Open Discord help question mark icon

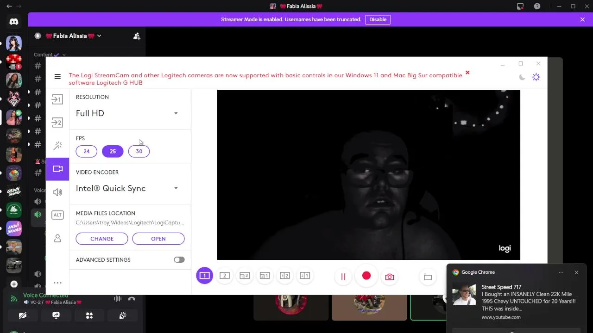pos(537,6)
